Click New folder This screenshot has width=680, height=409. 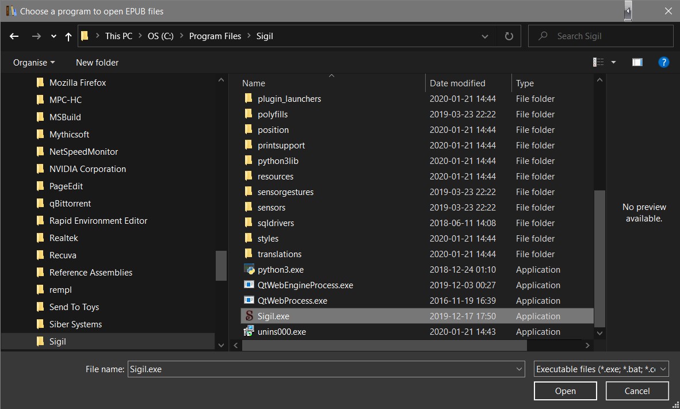tap(97, 63)
